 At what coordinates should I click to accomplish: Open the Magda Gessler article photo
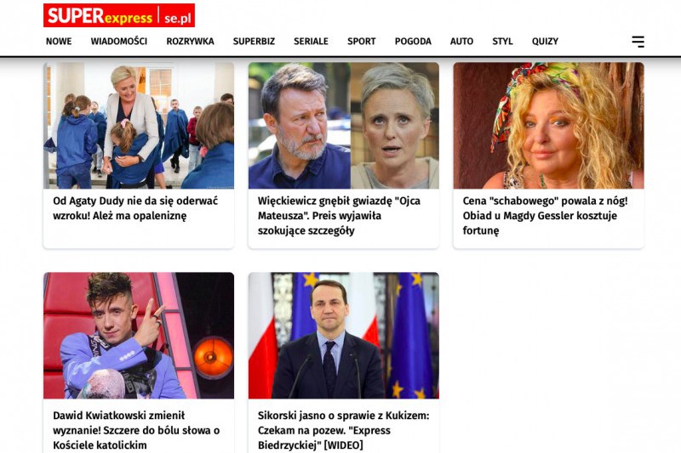548,125
